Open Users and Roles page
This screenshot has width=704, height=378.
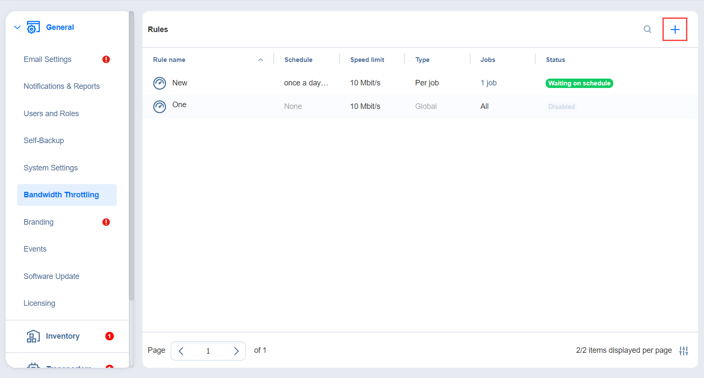(51, 114)
